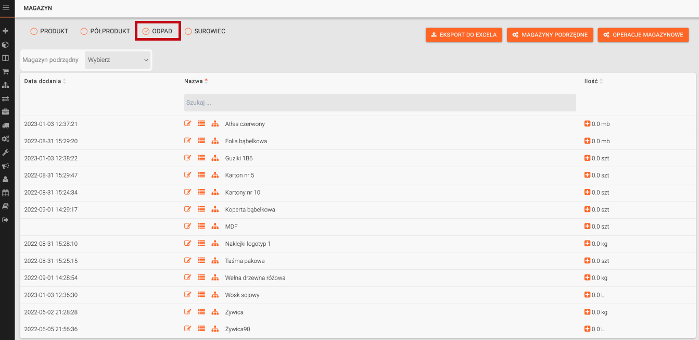This screenshot has width=699, height=340.
Task: Select the PRODUKT radio button
Action: coord(34,31)
